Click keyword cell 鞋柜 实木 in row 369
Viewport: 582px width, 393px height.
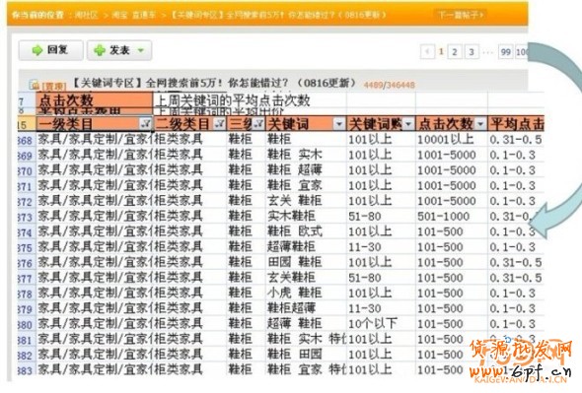coord(306,155)
